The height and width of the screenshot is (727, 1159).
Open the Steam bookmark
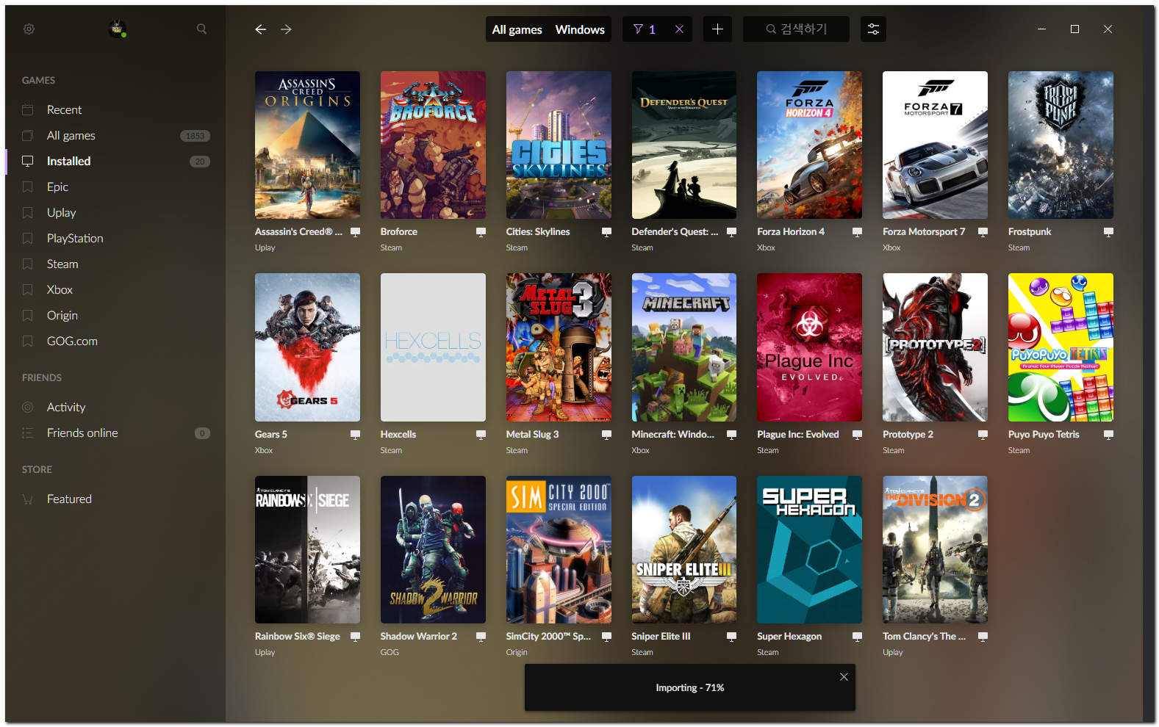(116, 264)
